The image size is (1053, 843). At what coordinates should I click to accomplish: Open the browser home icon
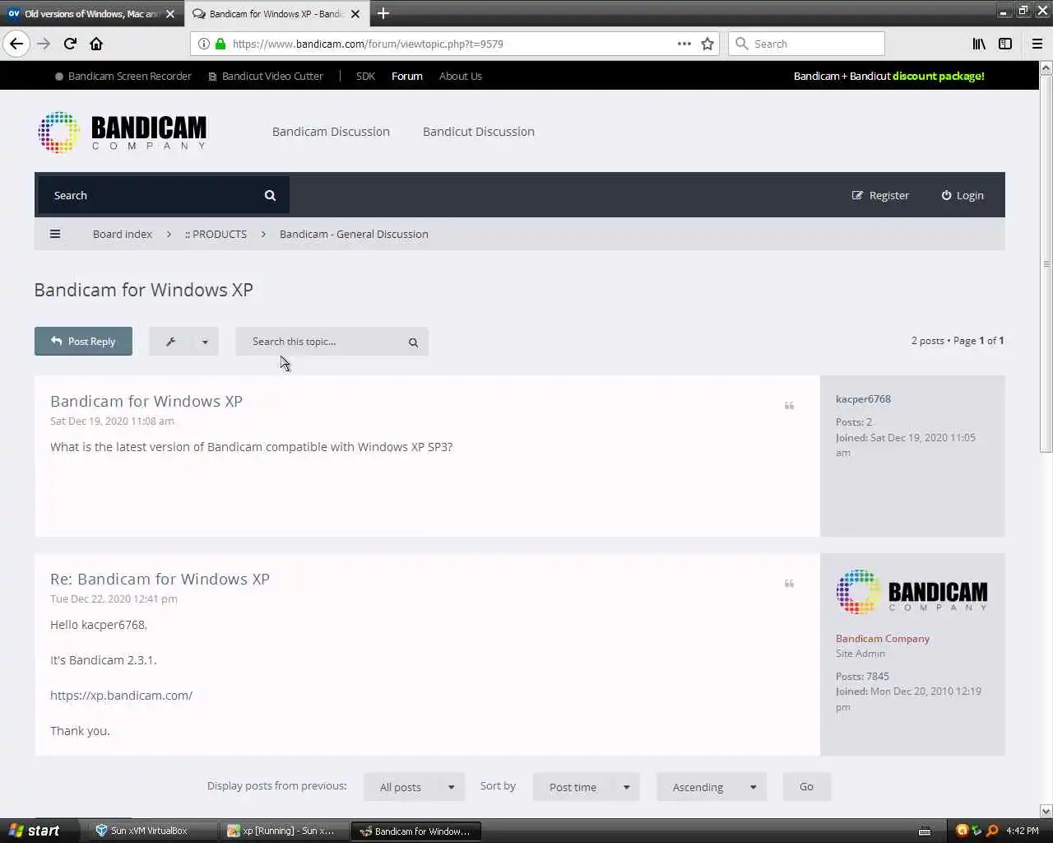(96, 44)
